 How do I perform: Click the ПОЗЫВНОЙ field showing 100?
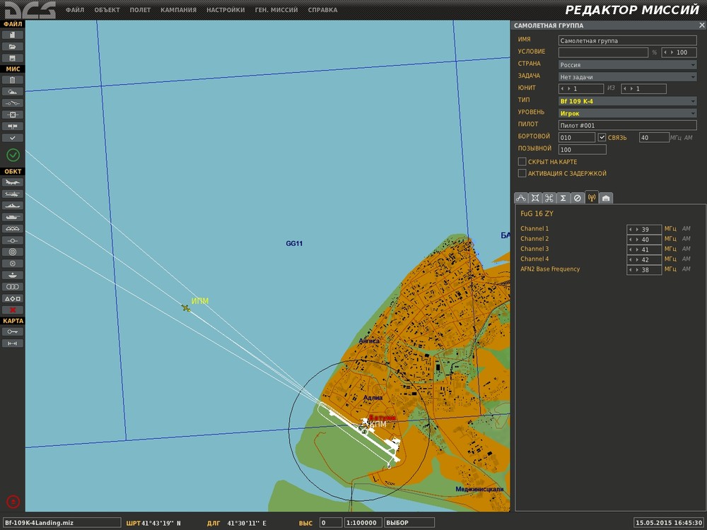[582, 150]
